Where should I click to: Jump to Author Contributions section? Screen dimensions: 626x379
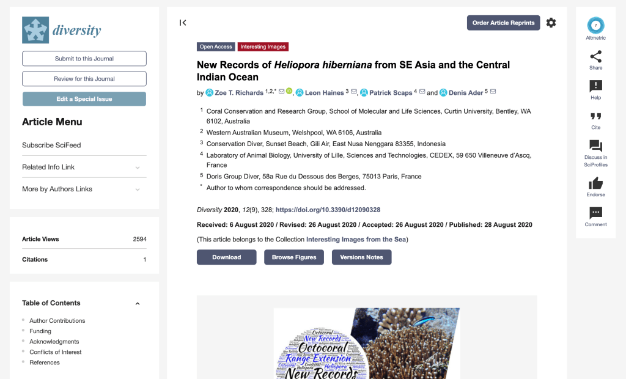[57, 320]
